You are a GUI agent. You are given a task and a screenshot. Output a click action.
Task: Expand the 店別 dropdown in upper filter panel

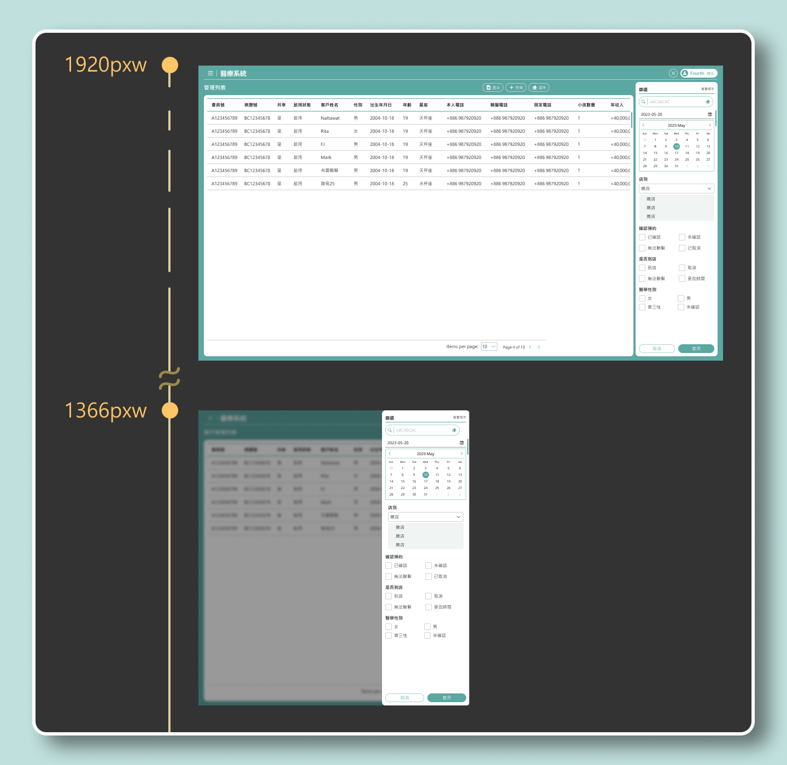click(x=677, y=189)
